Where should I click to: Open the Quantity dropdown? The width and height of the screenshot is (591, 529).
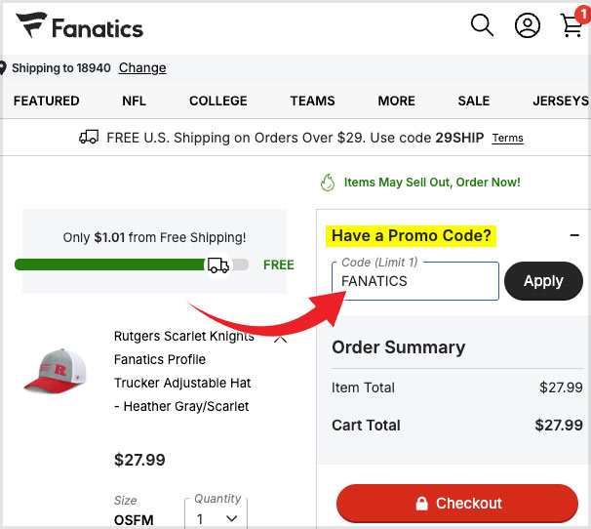point(217,519)
